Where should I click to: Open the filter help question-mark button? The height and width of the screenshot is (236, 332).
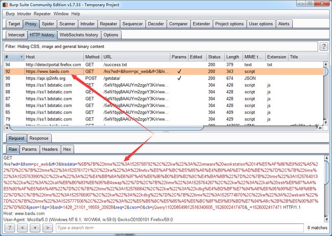pyautogui.click(x=323, y=46)
